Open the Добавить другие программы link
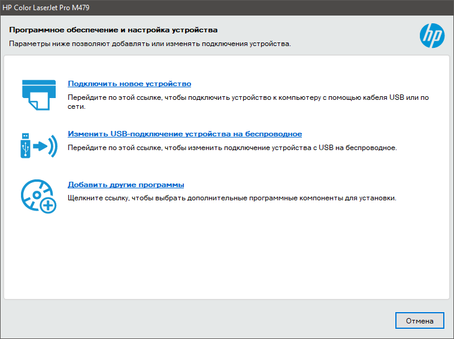The height and width of the screenshot is (339, 454). (126, 184)
